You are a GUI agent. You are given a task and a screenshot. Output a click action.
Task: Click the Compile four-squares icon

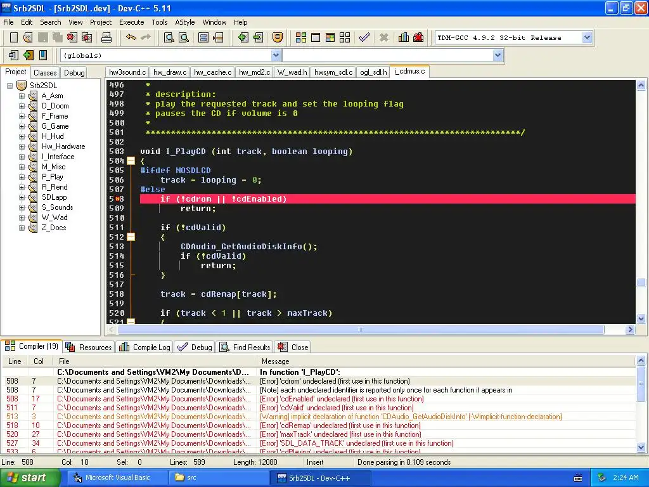click(x=301, y=37)
